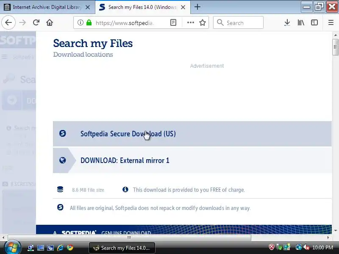Screen dimensions: 339x254
Task: Click the muted volume tray icon
Action: click(306, 247)
